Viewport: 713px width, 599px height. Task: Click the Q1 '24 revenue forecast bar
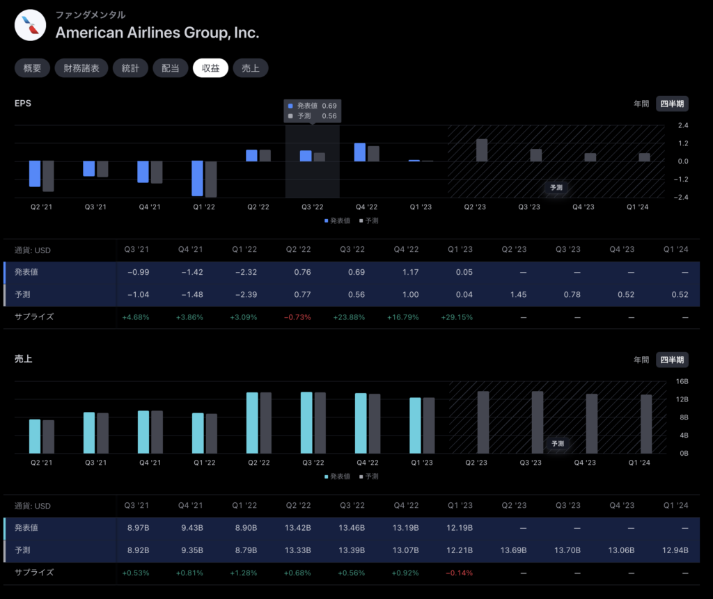coord(646,424)
